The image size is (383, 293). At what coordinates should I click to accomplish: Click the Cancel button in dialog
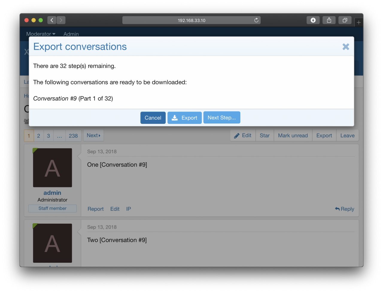coord(153,118)
